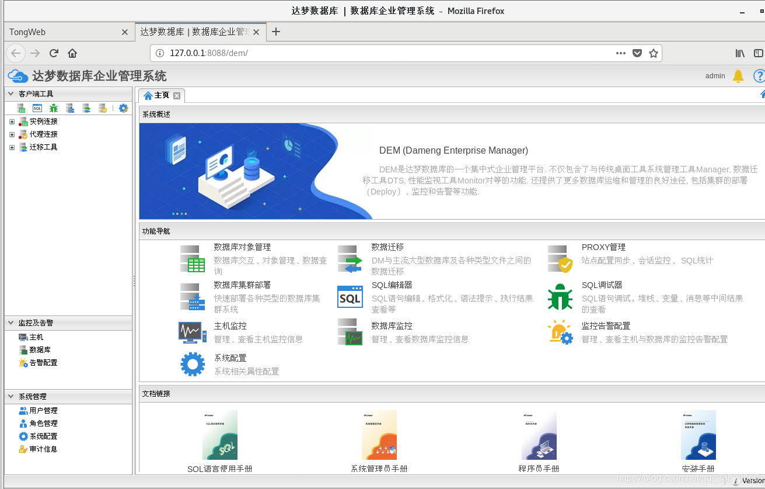Show site information icon in address bar
Image resolution: width=765 pixels, height=489 pixels.
coord(160,53)
